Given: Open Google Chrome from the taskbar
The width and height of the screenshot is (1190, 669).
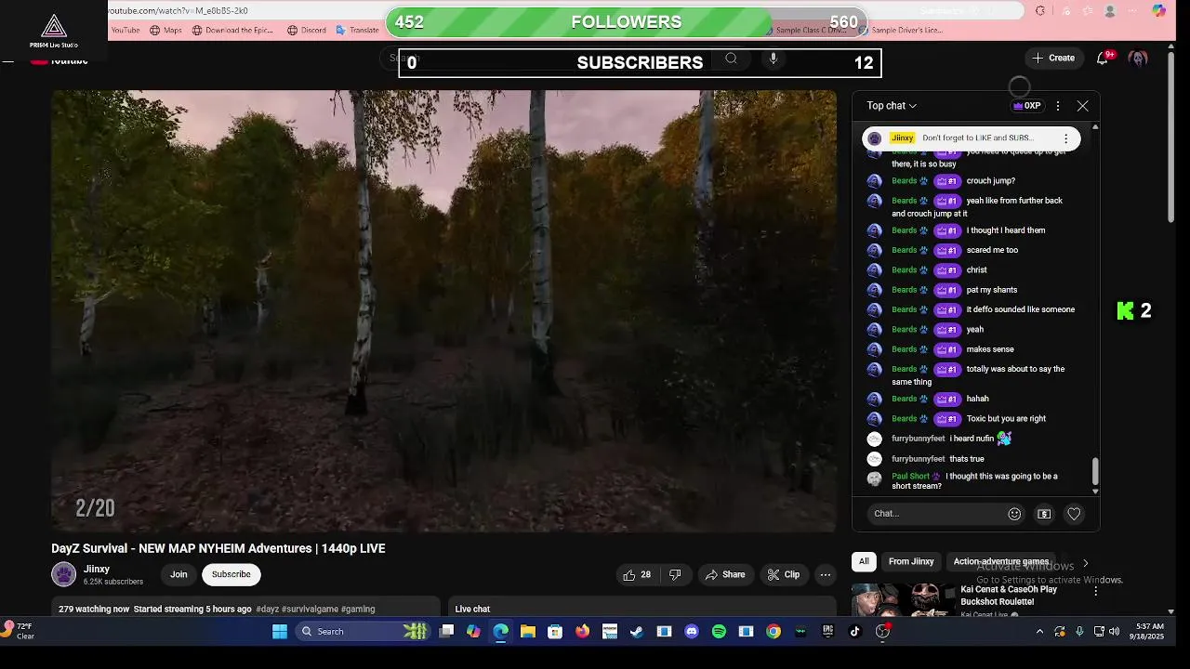Looking at the screenshot, I should pos(773,631).
